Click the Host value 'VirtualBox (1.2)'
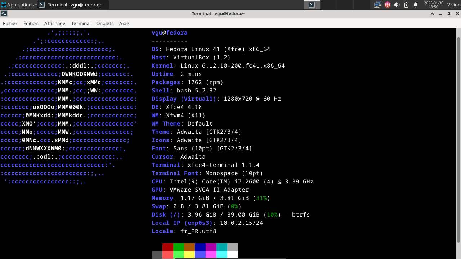The height and width of the screenshot is (259, 461). pos(202,57)
